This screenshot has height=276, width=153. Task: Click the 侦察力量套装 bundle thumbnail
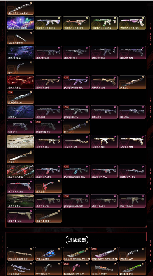[20, 201]
